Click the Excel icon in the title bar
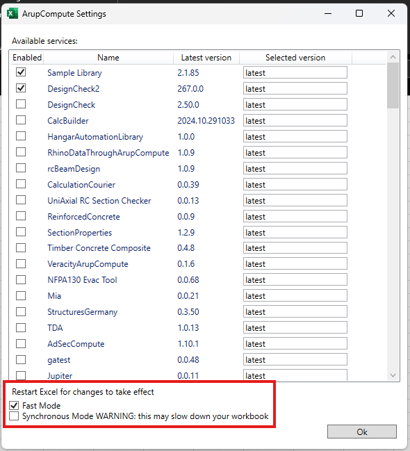The image size is (410, 451). click(x=13, y=13)
